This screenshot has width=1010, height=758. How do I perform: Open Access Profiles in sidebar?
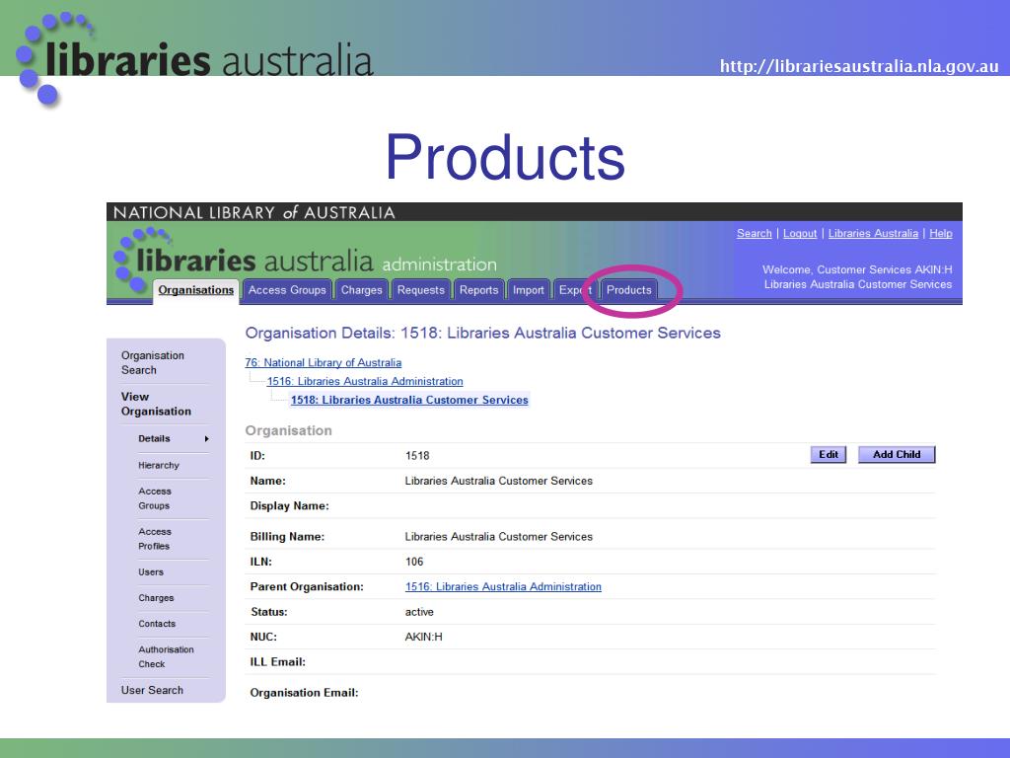click(155, 539)
